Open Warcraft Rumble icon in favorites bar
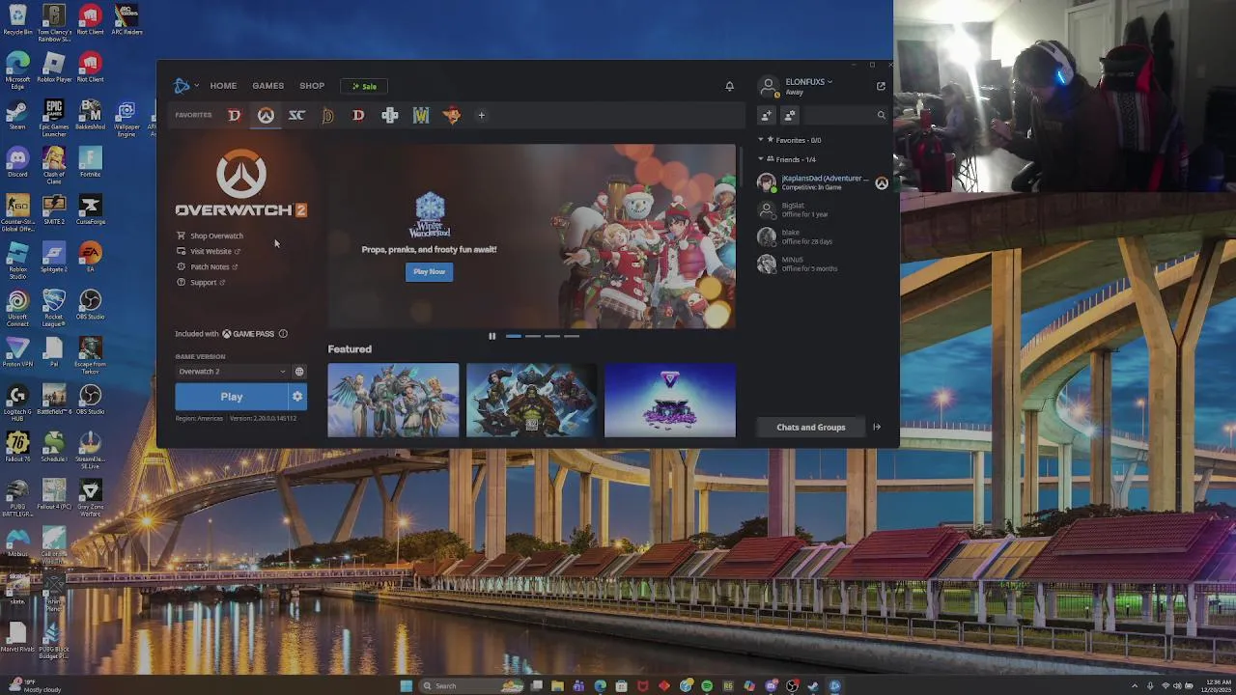The width and height of the screenshot is (1236, 695). [x=452, y=116]
